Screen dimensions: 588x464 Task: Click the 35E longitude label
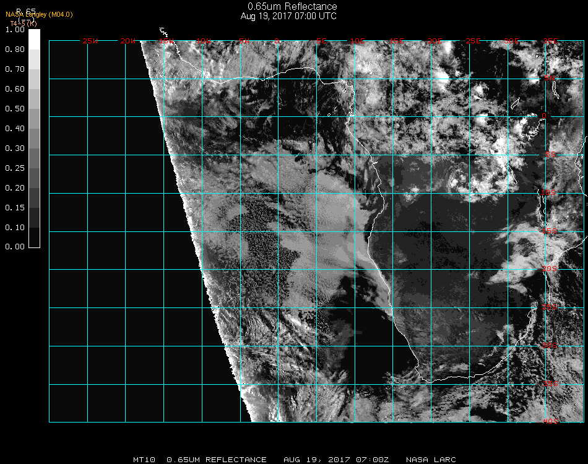(x=550, y=41)
